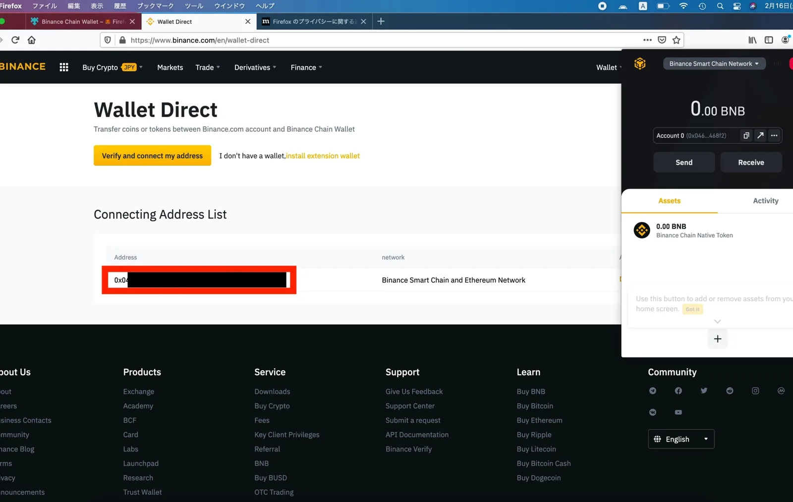Open Binance YouTube channel
Viewport: 793px width, 502px height.
point(679,412)
